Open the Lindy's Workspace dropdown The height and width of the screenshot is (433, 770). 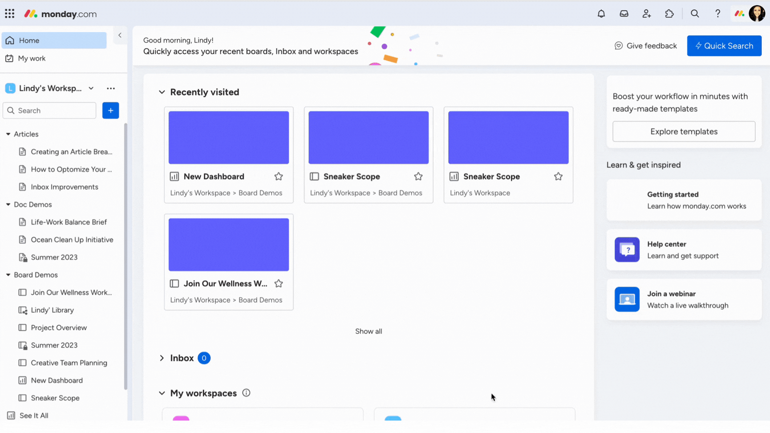pos(91,88)
